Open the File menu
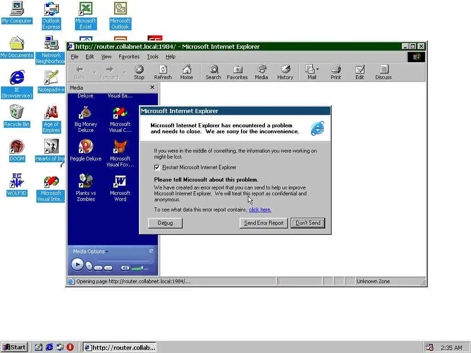The width and height of the screenshot is (471, 353). (75, 57)
